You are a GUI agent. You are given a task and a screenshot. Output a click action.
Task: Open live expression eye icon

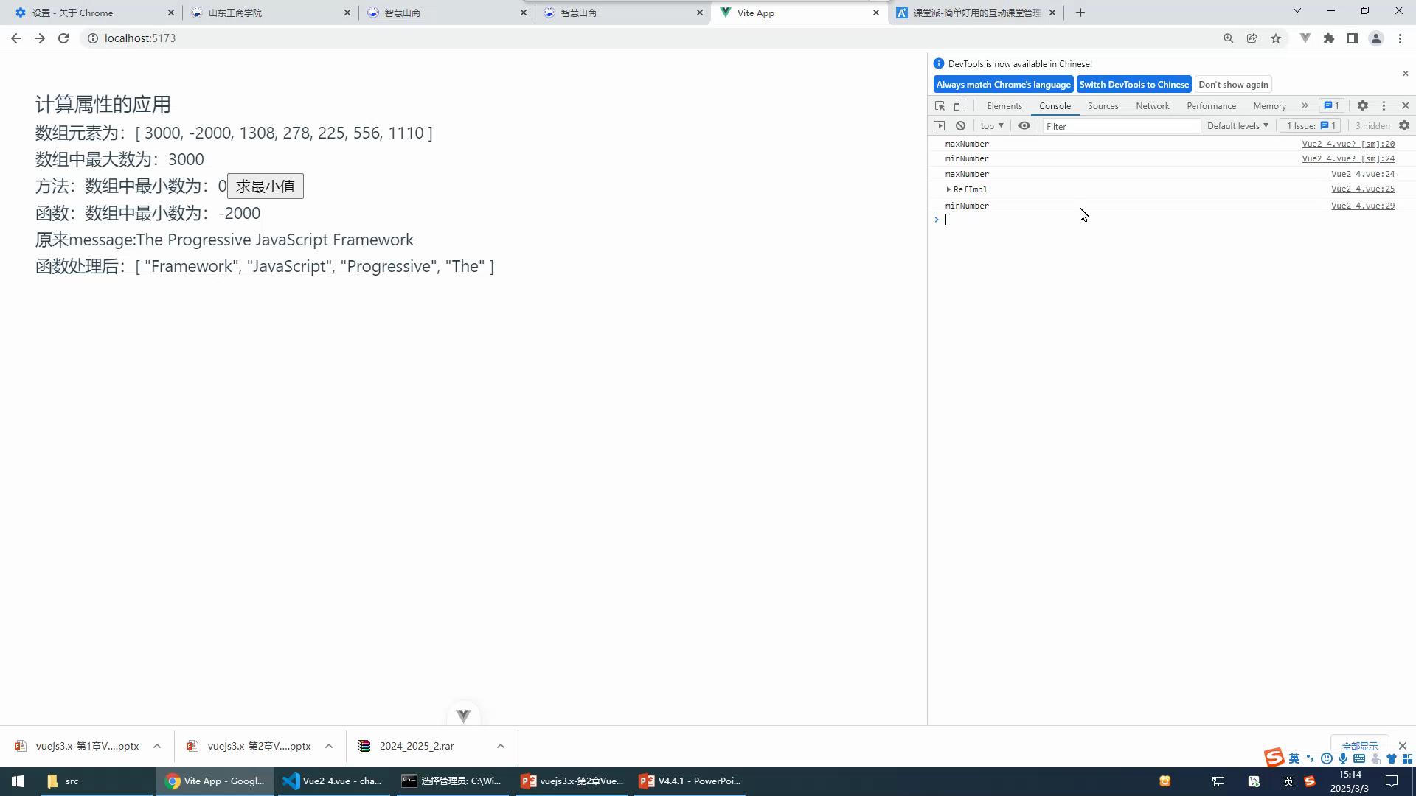[x=1024, y=126]
